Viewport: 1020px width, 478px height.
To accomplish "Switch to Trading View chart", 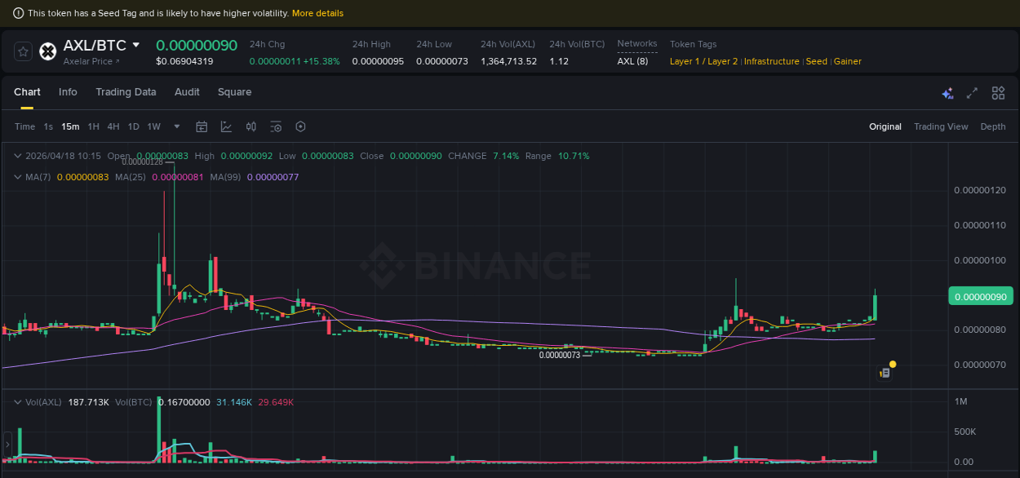I will coord(941,126).
